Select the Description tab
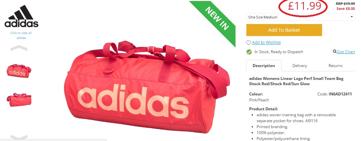The height and width of the screenshot is (141, 361). pos(264,66)
